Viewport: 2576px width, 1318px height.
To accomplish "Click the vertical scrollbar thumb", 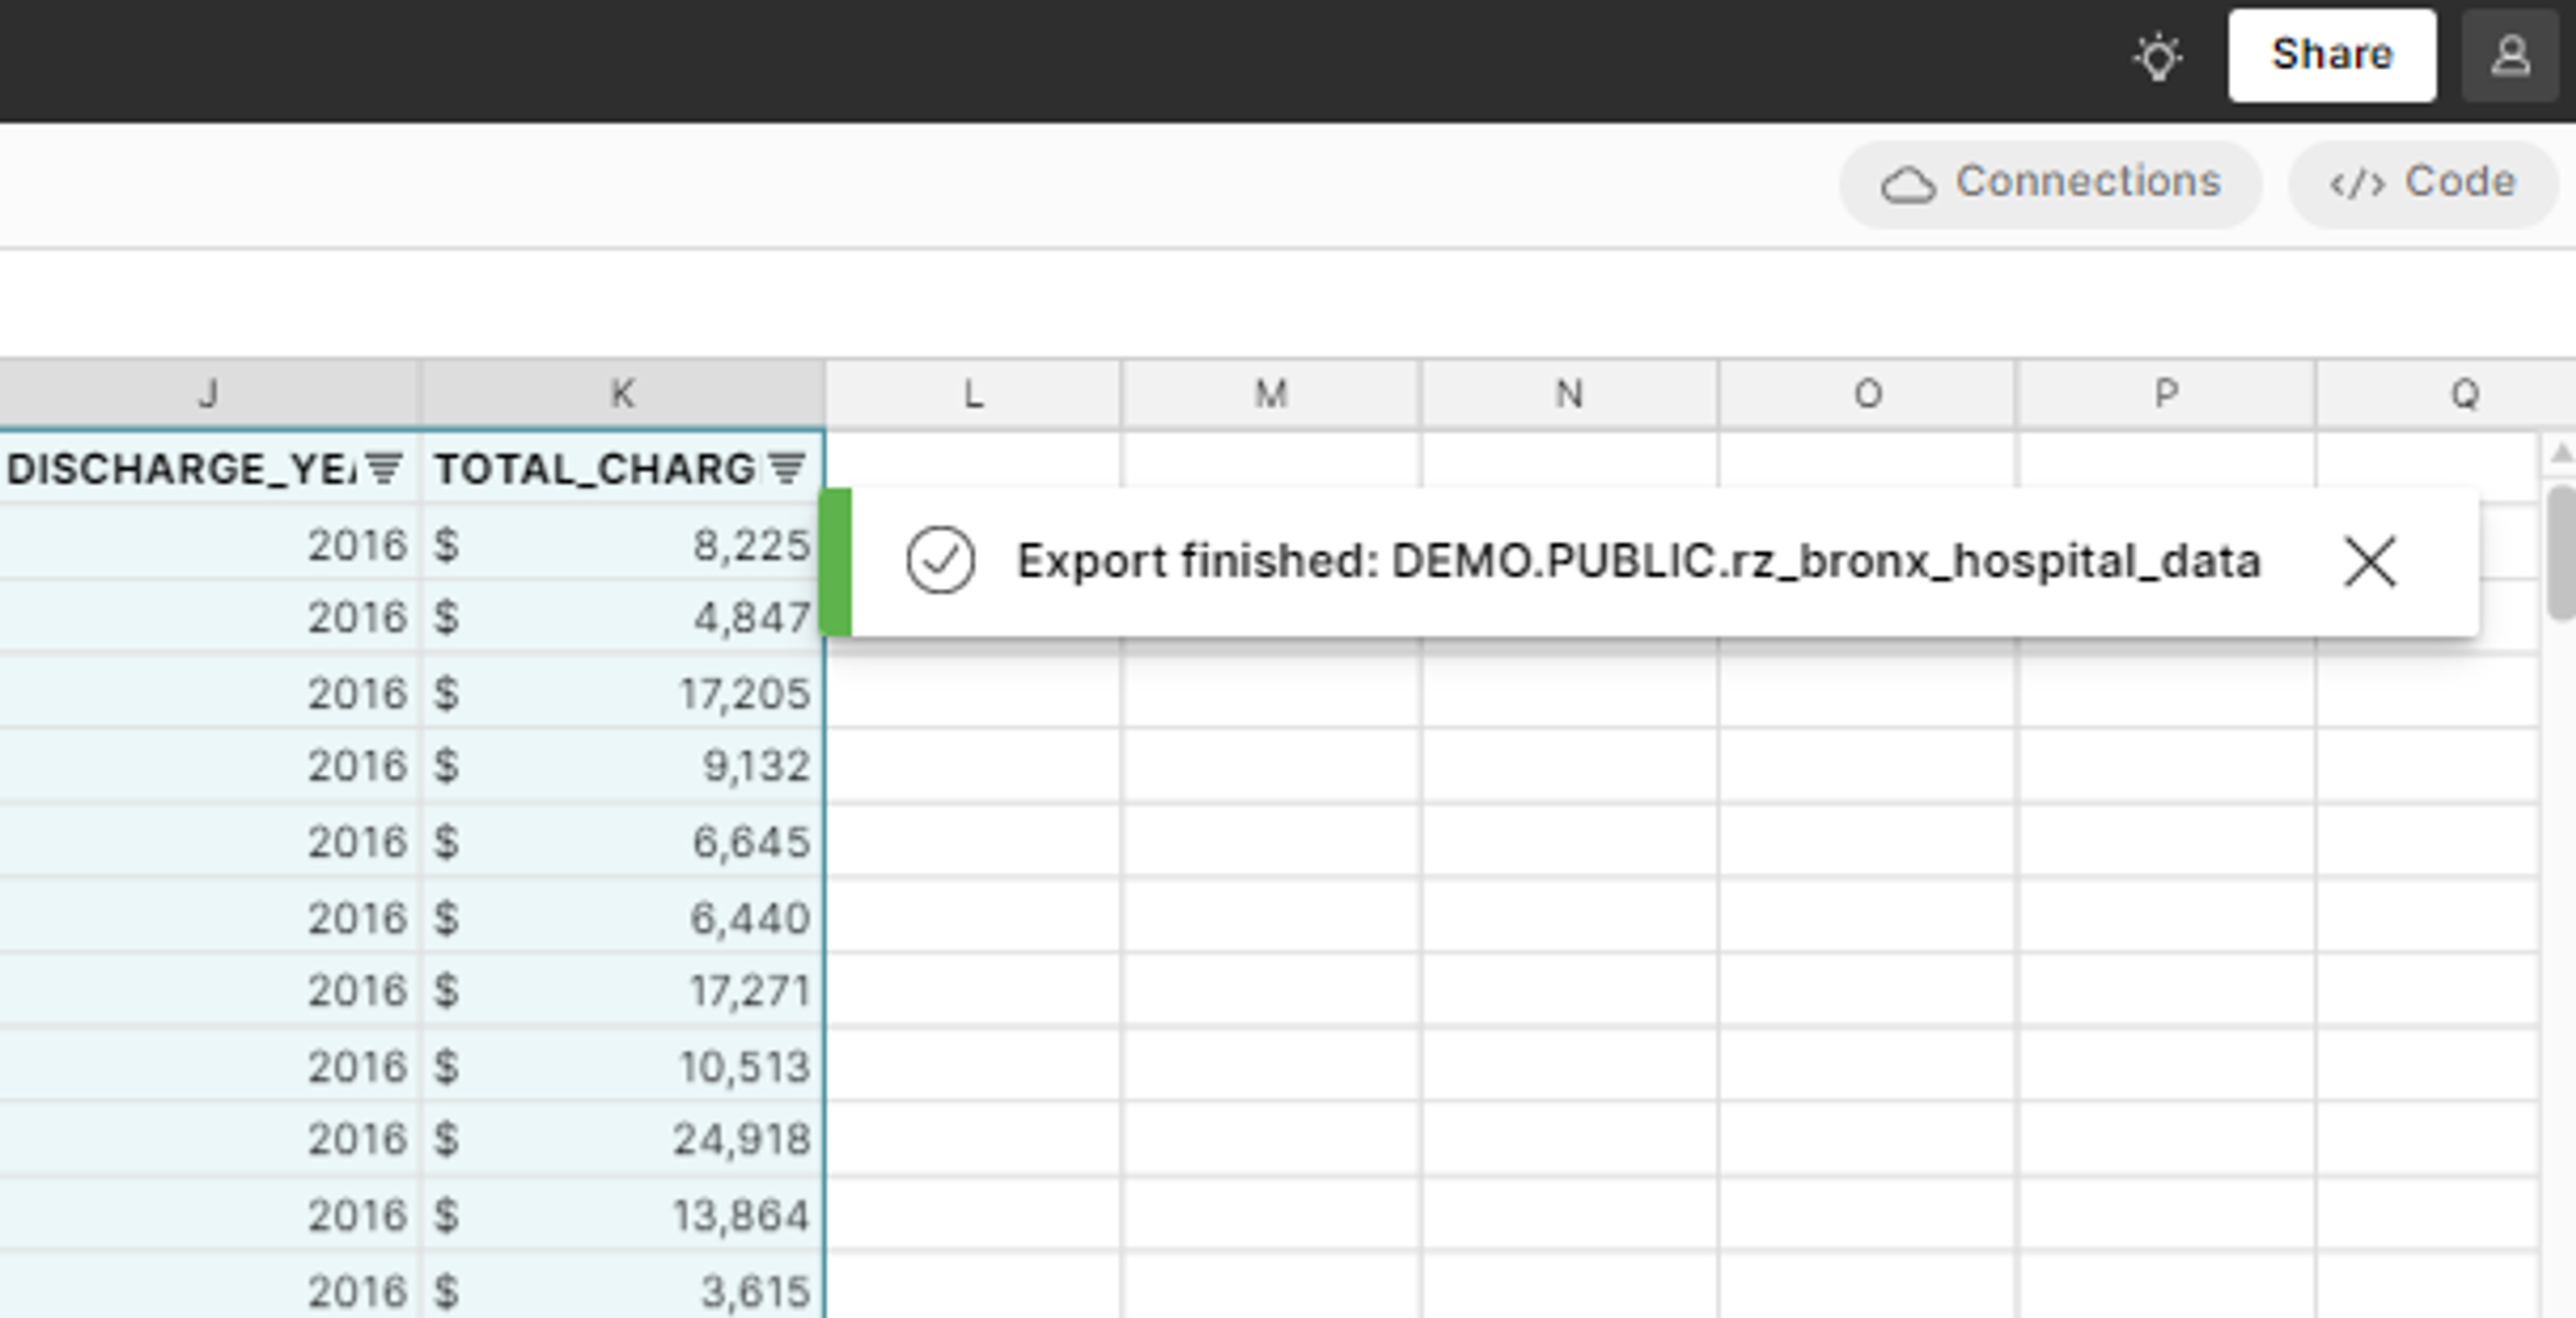I will tap(2561, 550).
